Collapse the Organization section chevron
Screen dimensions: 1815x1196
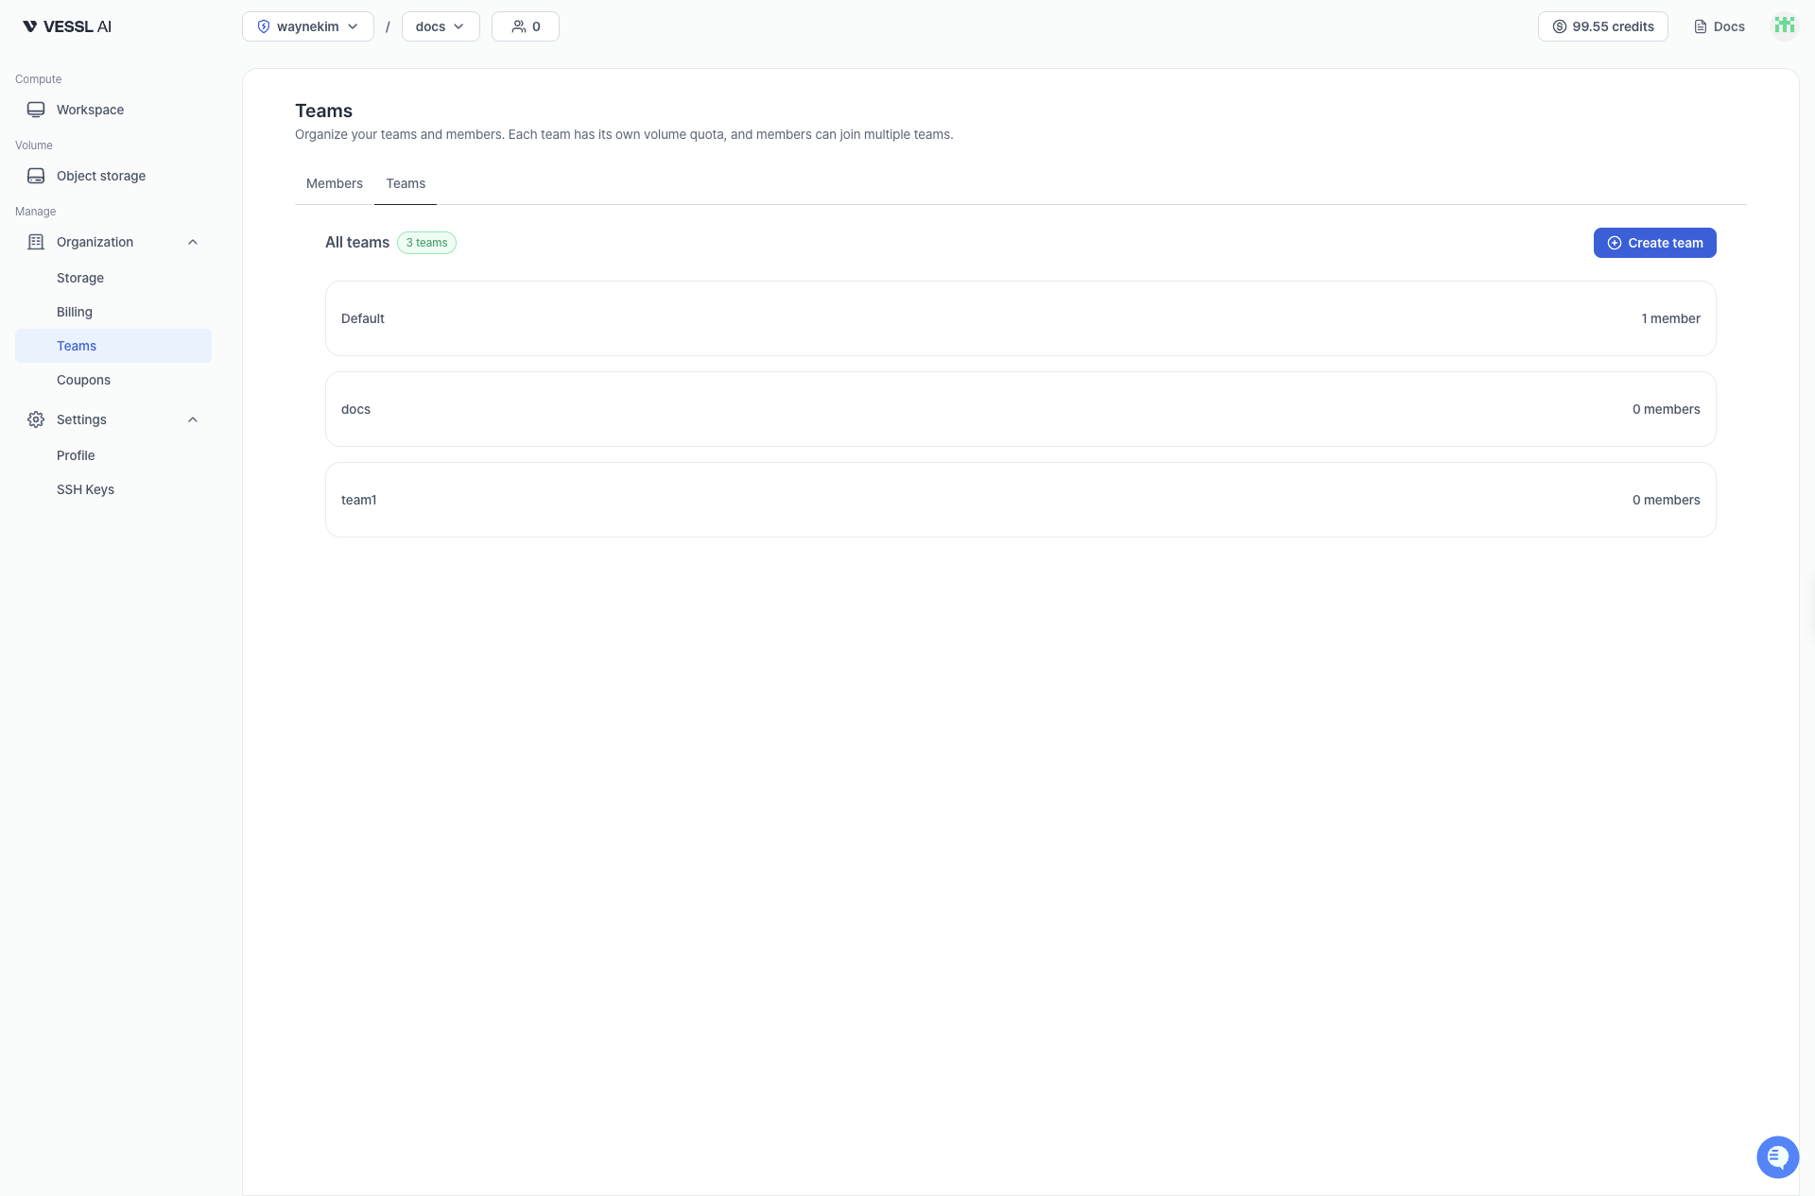click(193, 242)
